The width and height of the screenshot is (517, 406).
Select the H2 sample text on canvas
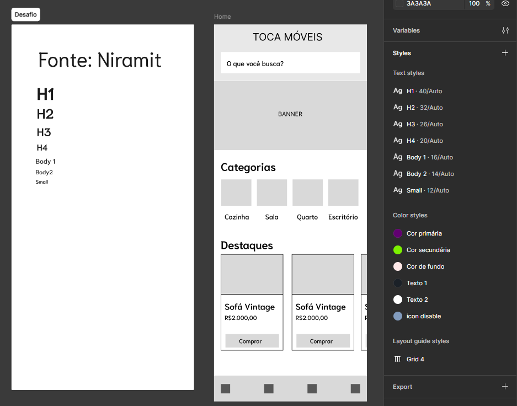coord(45,114)
